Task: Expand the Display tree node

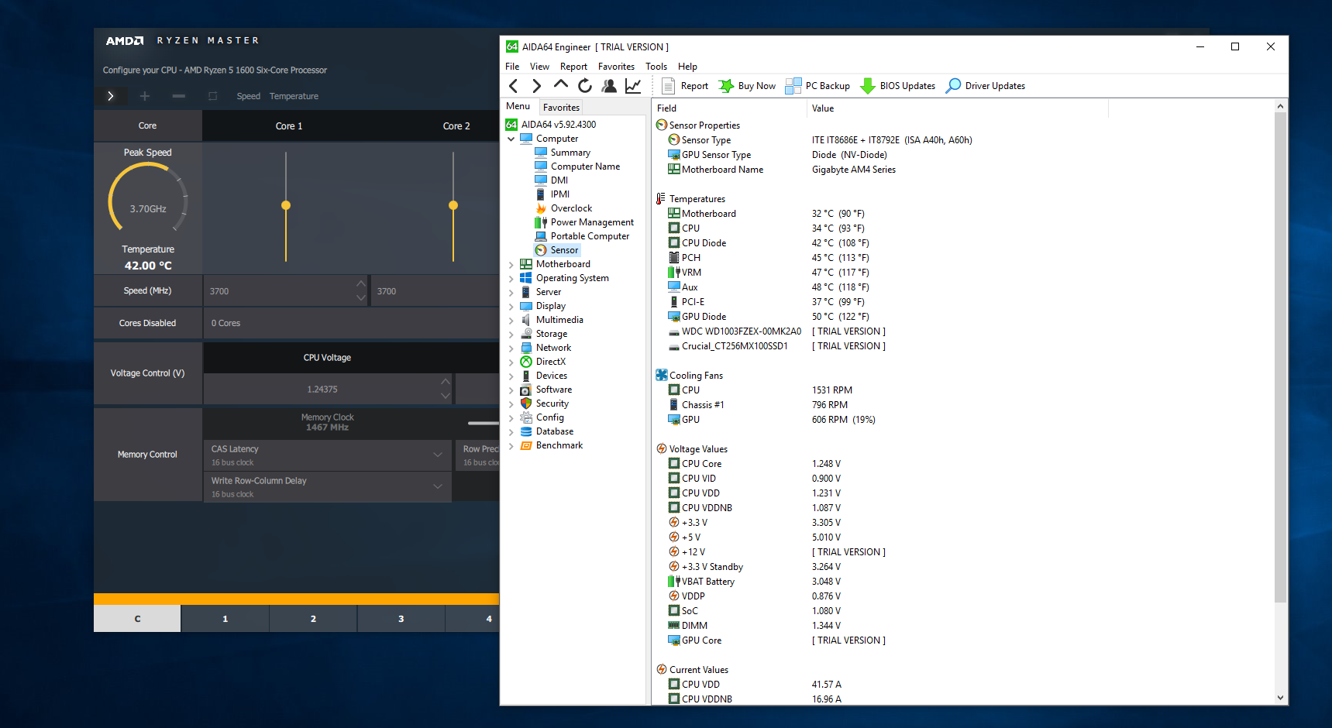Action: 511,307
